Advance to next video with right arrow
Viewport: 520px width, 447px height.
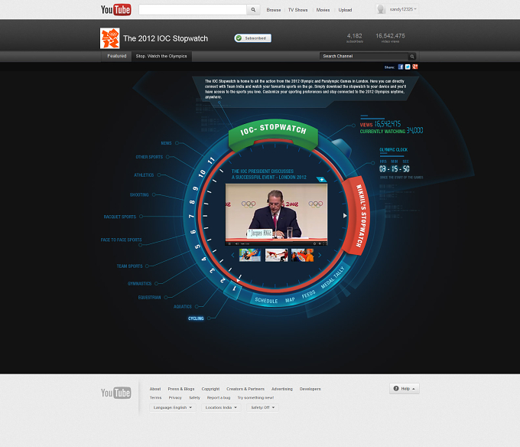coord(345,216)
